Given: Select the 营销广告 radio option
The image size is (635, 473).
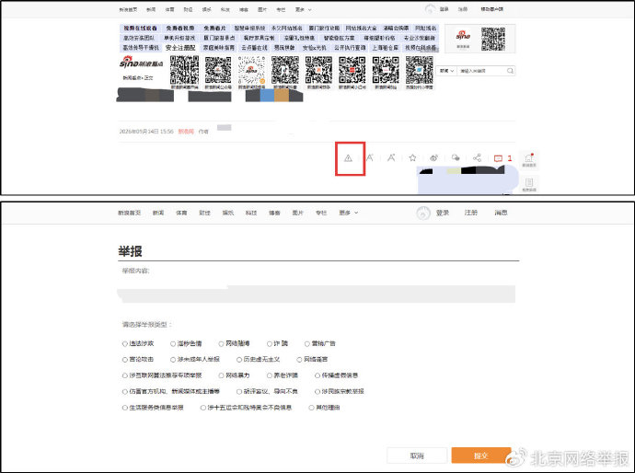Looking at the screenshot, I should tap(307, 344).
